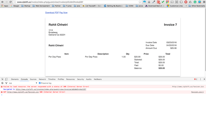
Task: Open the green checkmark extension
Action: pos(163,2)
